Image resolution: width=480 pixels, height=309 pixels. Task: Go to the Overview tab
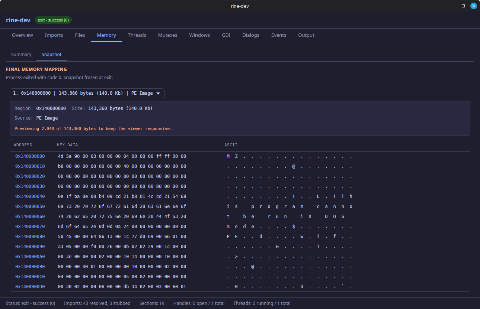tap(22, 35)
